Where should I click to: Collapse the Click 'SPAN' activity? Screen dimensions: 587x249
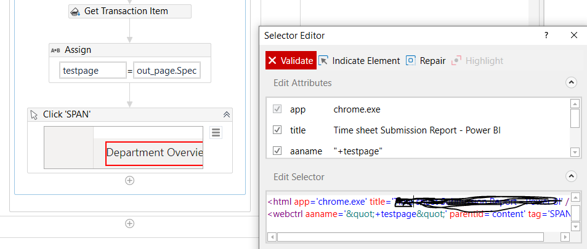click(x=227, y=114)
